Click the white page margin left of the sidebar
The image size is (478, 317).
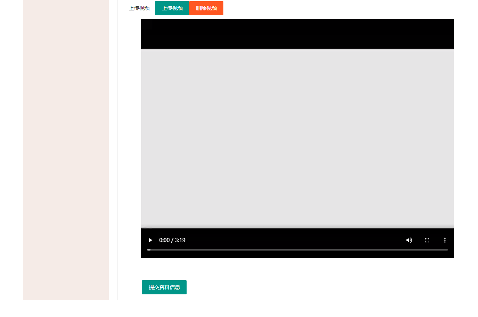[x=11, y=148]
